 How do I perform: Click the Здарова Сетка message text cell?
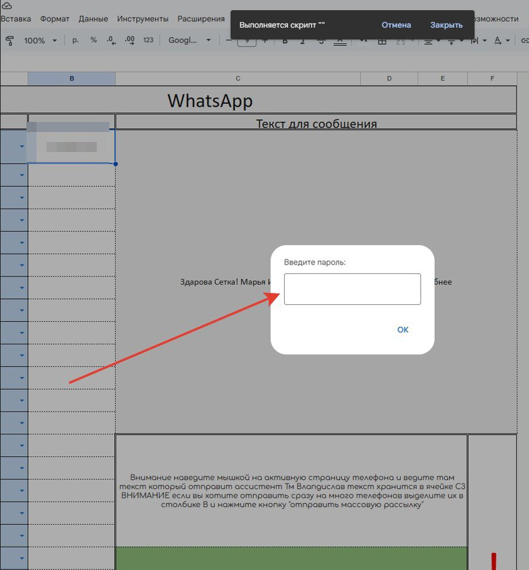(316, 282)
